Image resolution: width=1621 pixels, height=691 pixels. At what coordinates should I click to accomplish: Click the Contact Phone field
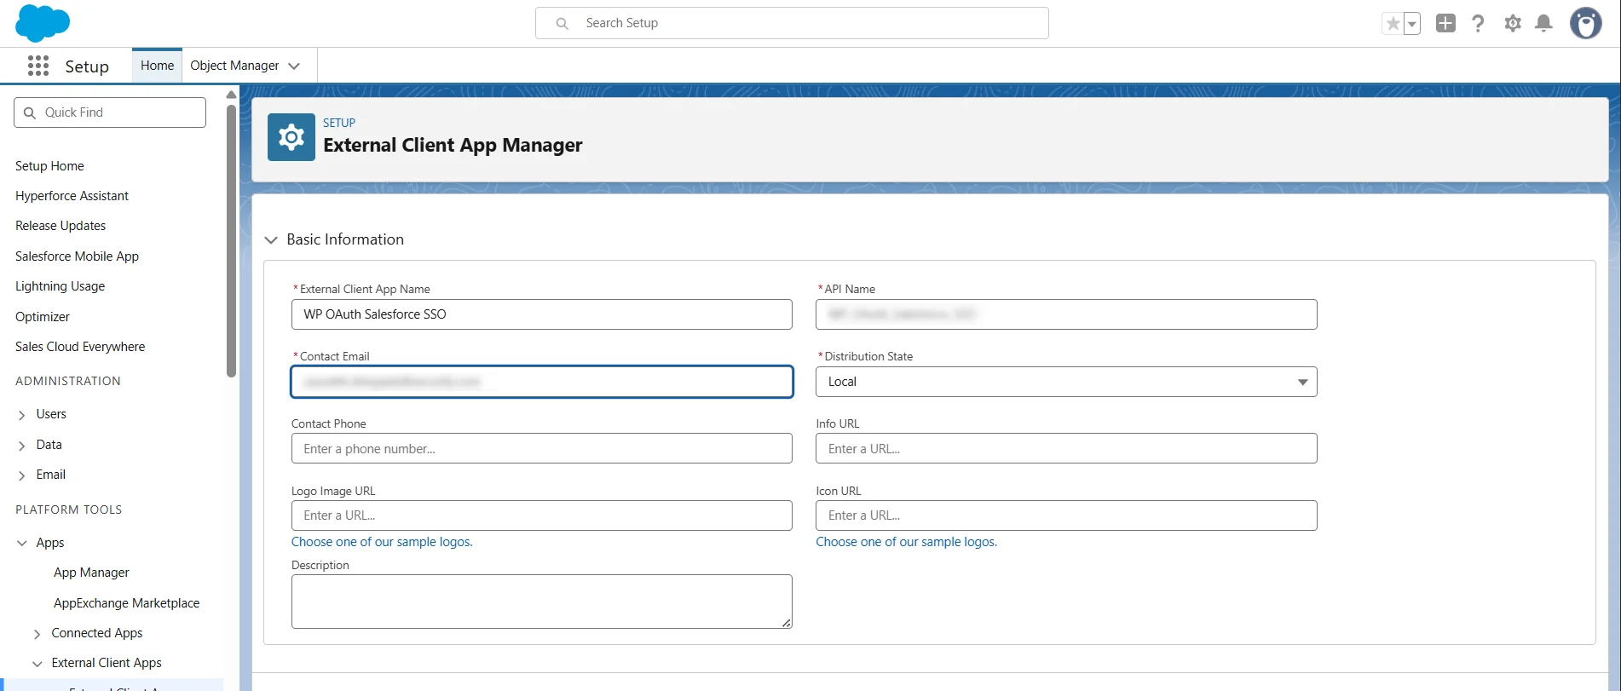click(541, 448)
